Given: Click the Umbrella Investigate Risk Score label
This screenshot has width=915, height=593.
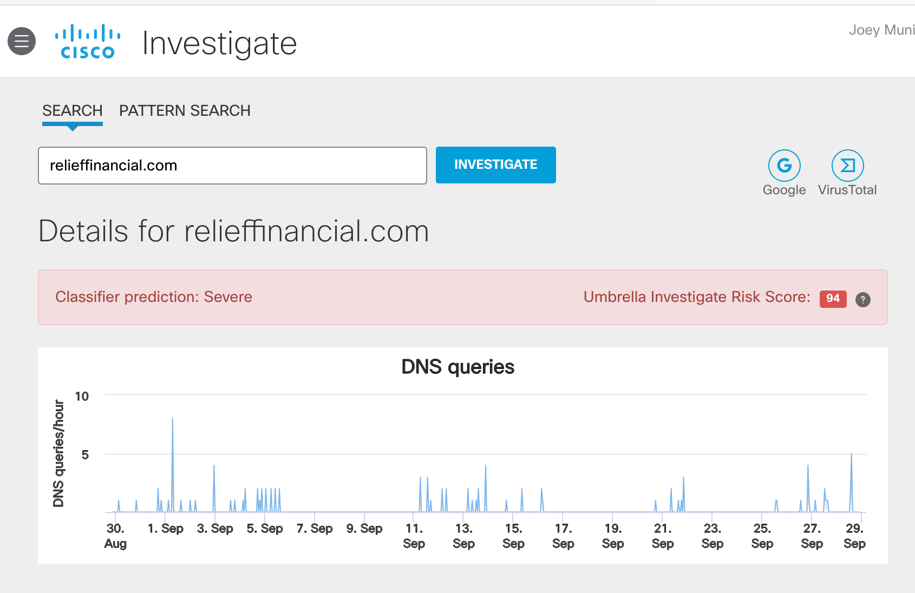Looking at the screenshot, I should 696,297.
